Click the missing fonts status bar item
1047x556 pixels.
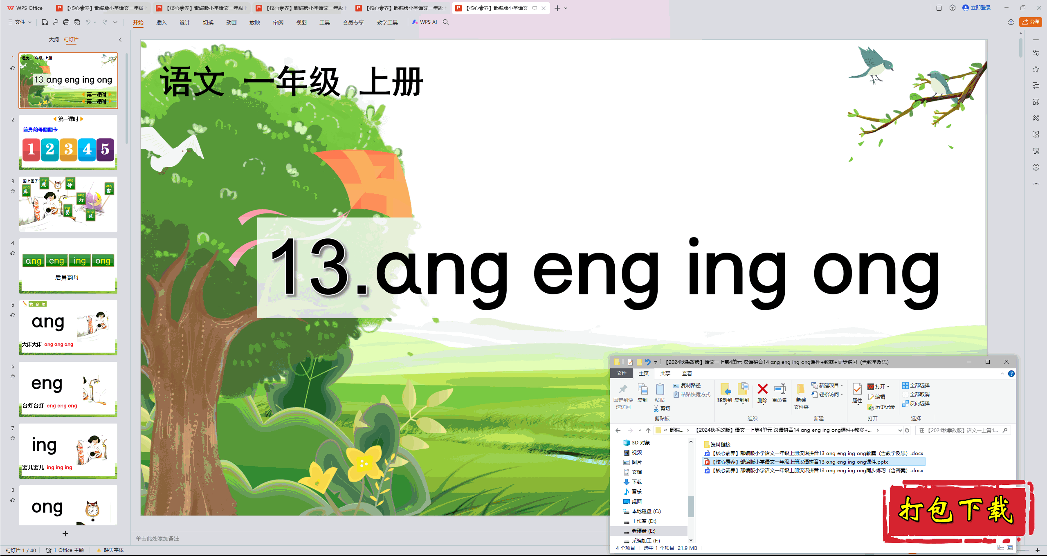point(110,550)
